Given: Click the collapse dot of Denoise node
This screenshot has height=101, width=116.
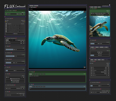Looking at the screenshot, I should click(90, 40).
